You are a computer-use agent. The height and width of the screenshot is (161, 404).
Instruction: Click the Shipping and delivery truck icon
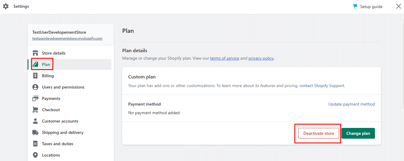pyautogui.click(x=35, y=132)
